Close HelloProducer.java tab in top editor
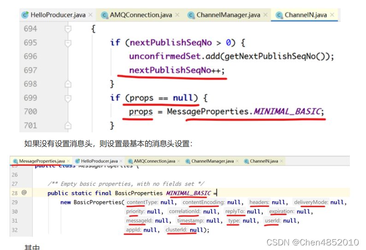Viewport: 366px width, 250px height. [x=90, y=15]
